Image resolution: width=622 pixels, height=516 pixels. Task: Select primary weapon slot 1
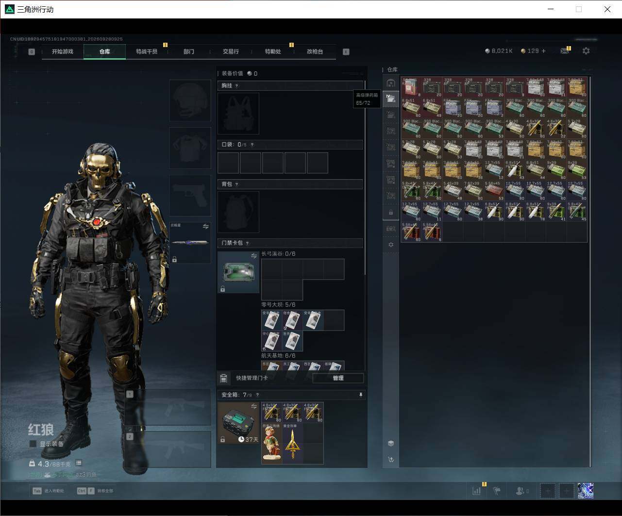[168, 407]
